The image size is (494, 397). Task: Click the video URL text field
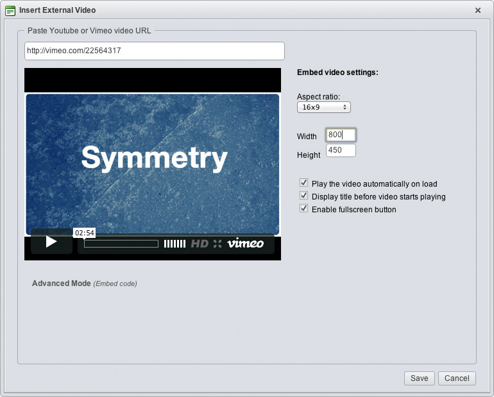[155, 51]
